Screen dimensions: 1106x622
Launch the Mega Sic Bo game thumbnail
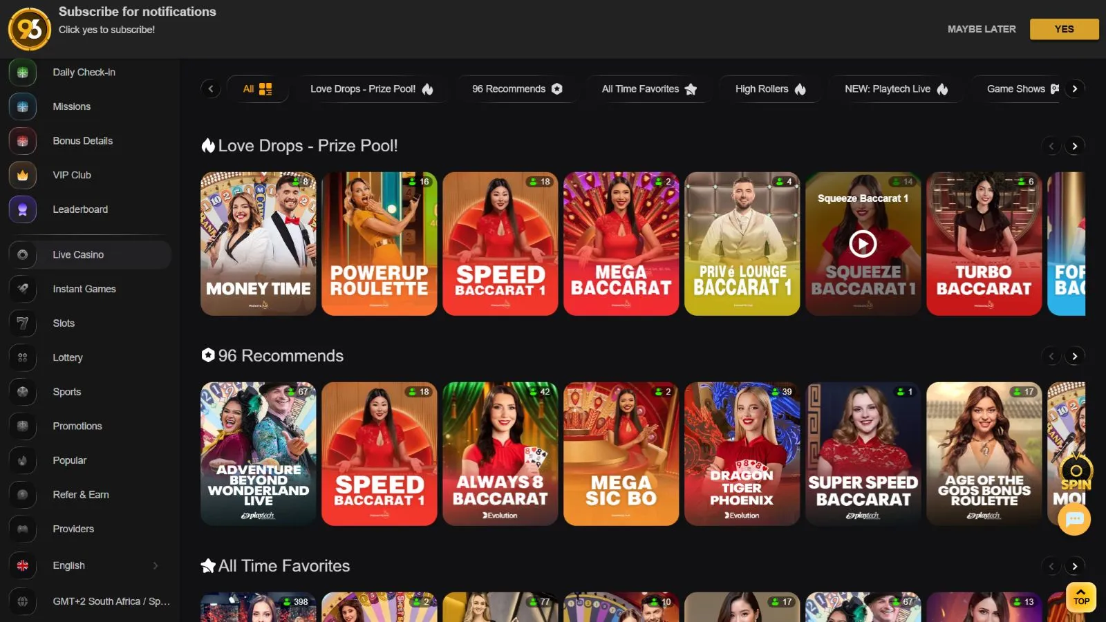click(x=621, y=453)
